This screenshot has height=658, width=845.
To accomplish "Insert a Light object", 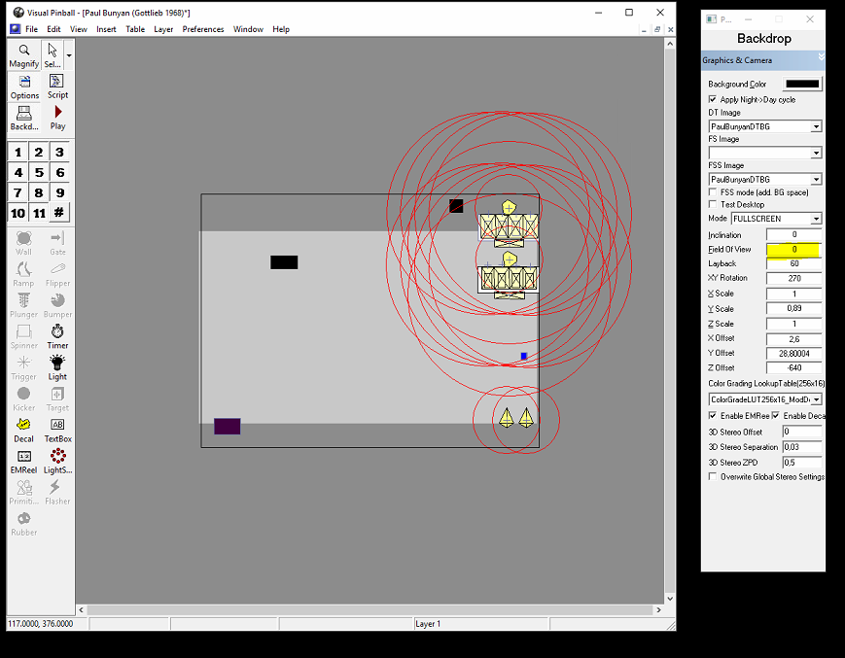I will (57, 368).
